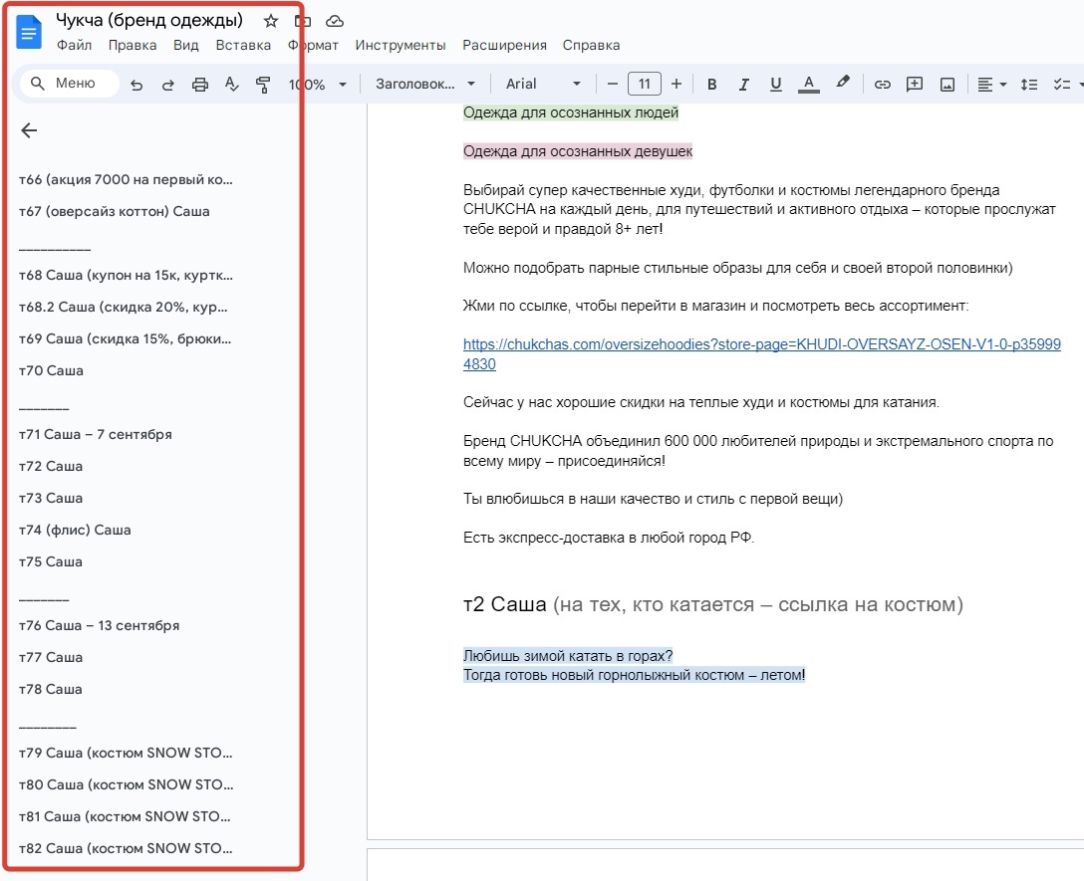Jump to т79 Саша (костюм SNOW STO…
The width and height of the screenshot is (1084, 881).
click(x=126, y=753)
